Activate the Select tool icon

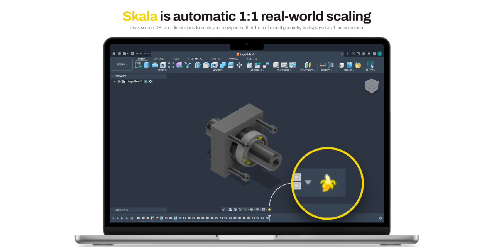point(370,65)
